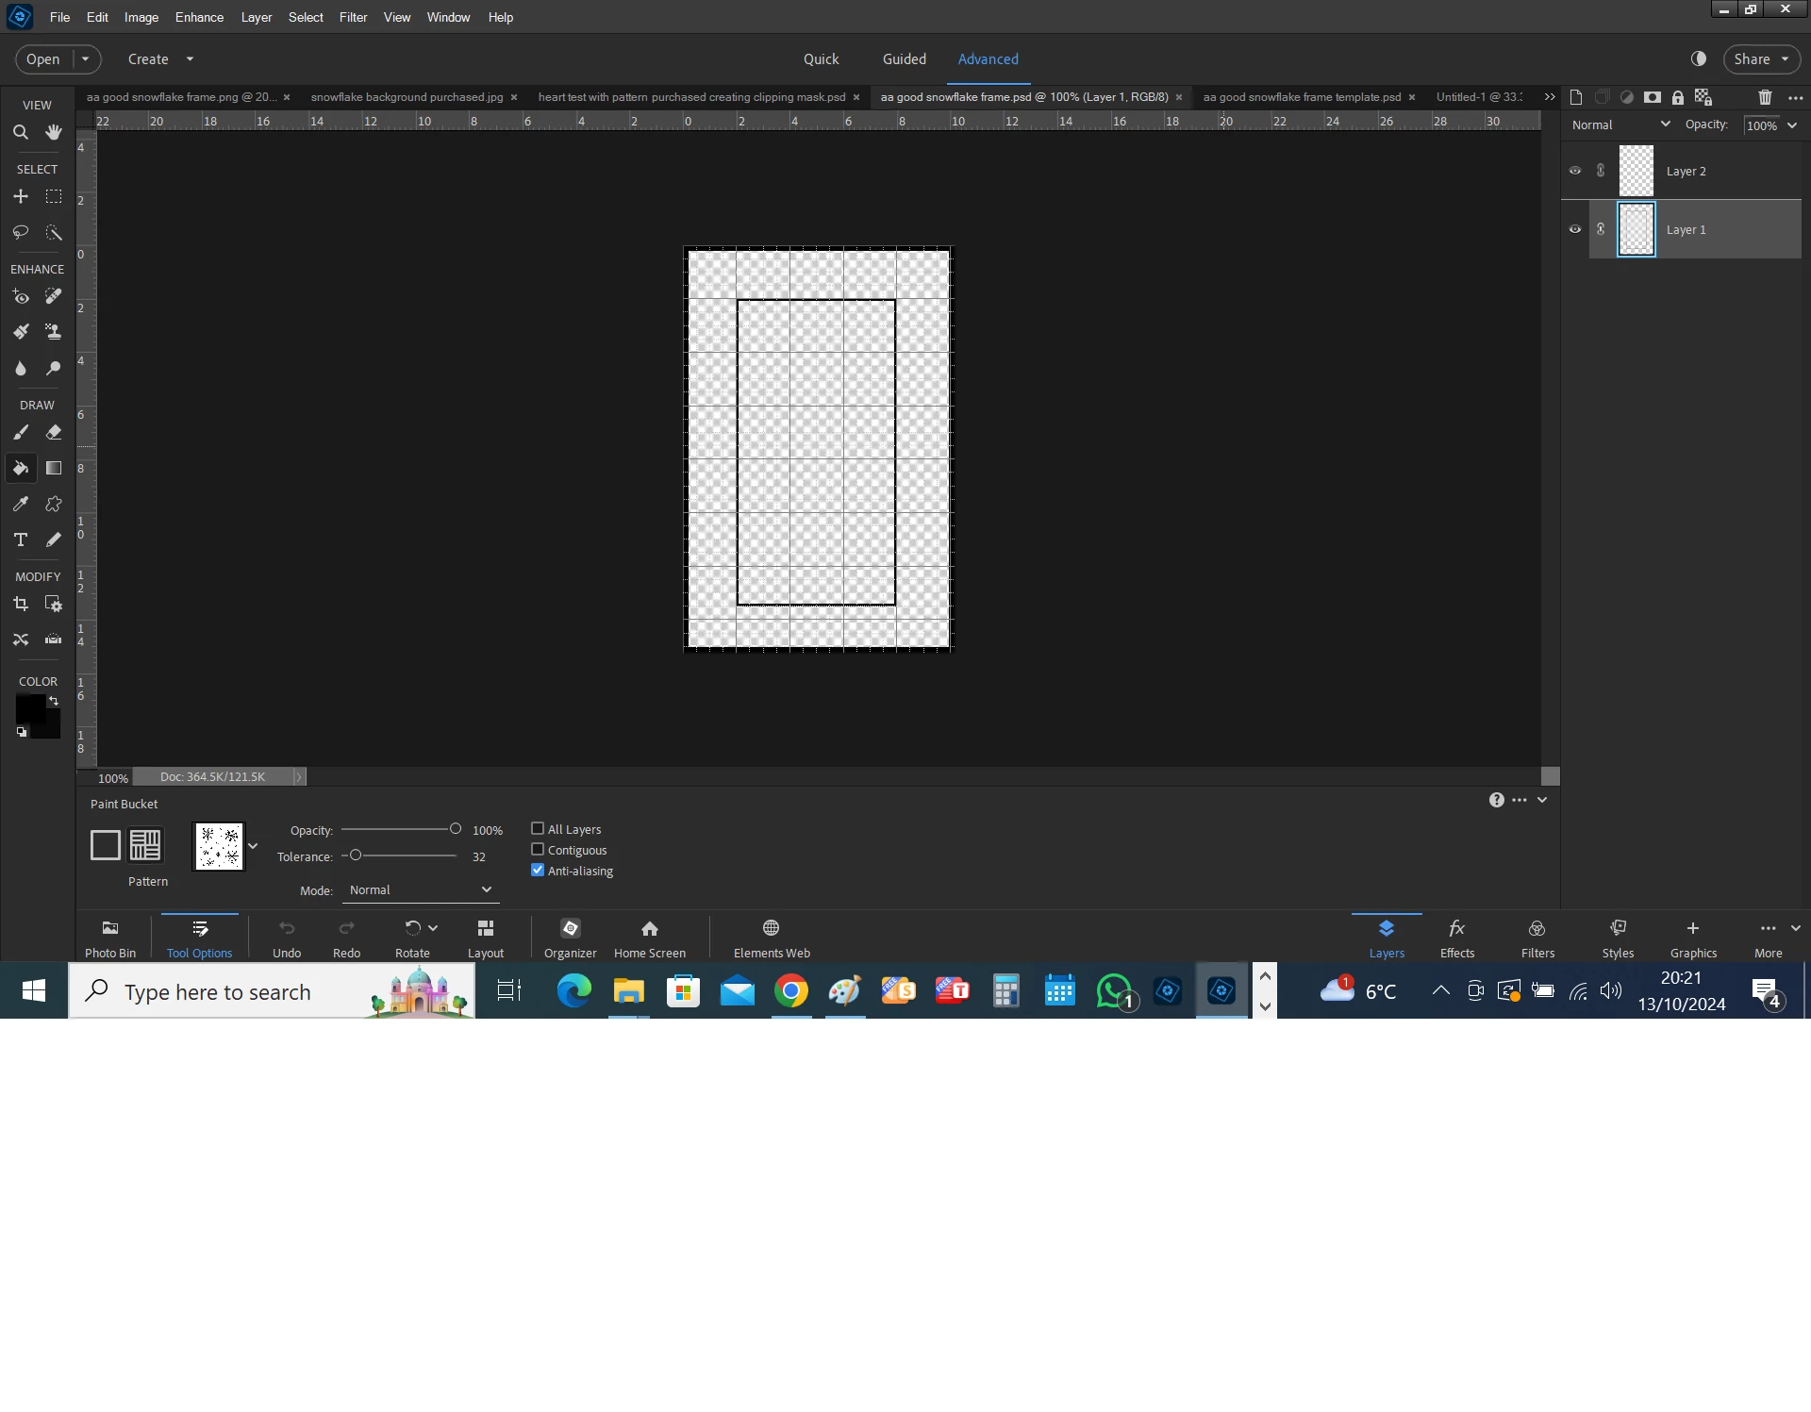Select the Hand tool

[x=54, y=132]
